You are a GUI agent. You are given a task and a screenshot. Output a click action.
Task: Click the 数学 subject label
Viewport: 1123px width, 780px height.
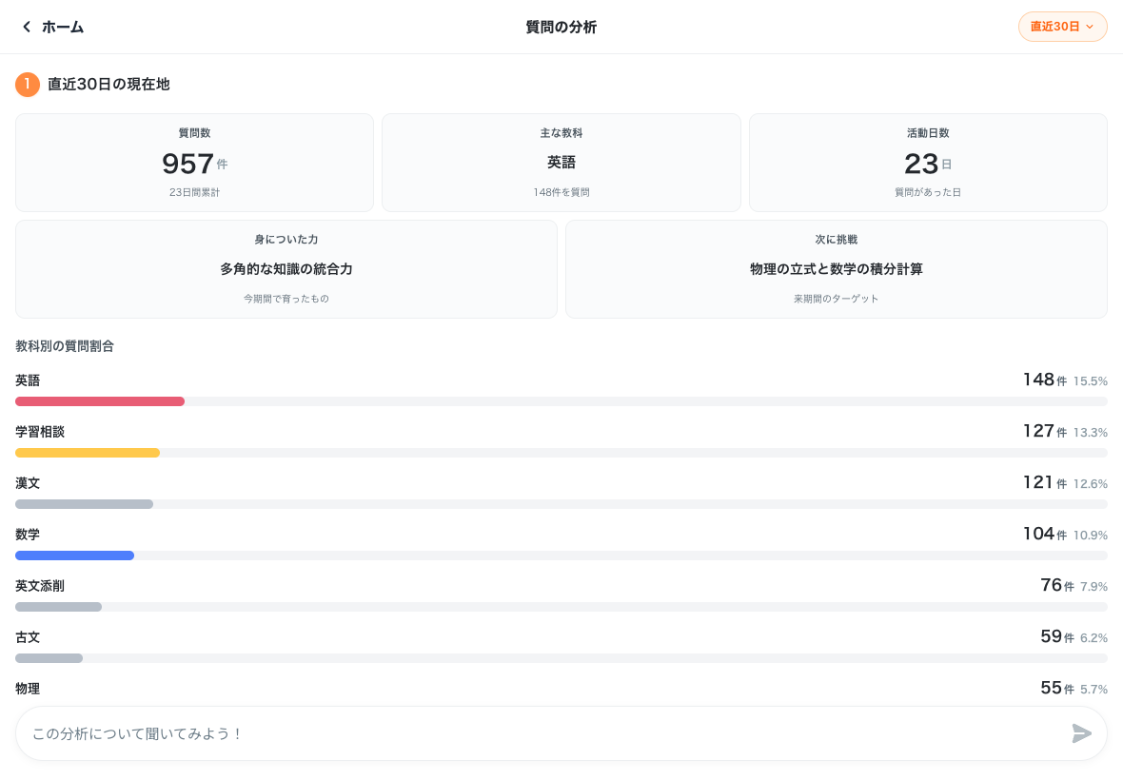coord(28,535)
